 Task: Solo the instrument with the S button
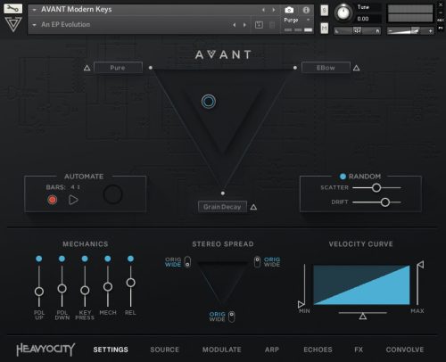pos(325,11)
